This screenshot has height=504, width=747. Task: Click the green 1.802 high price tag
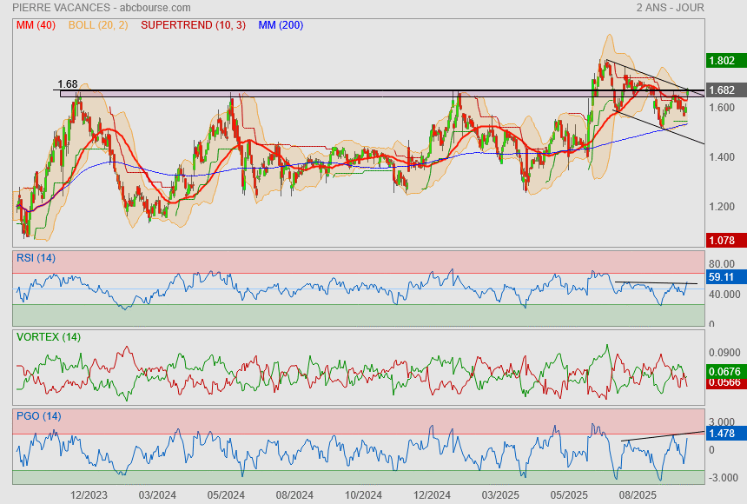722,61
